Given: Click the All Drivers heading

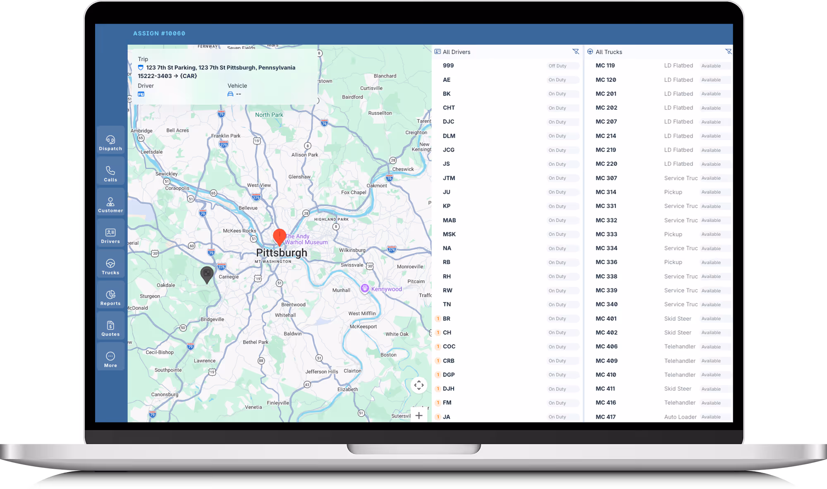Looking at the screenshot, I should [x=457, y=52].
